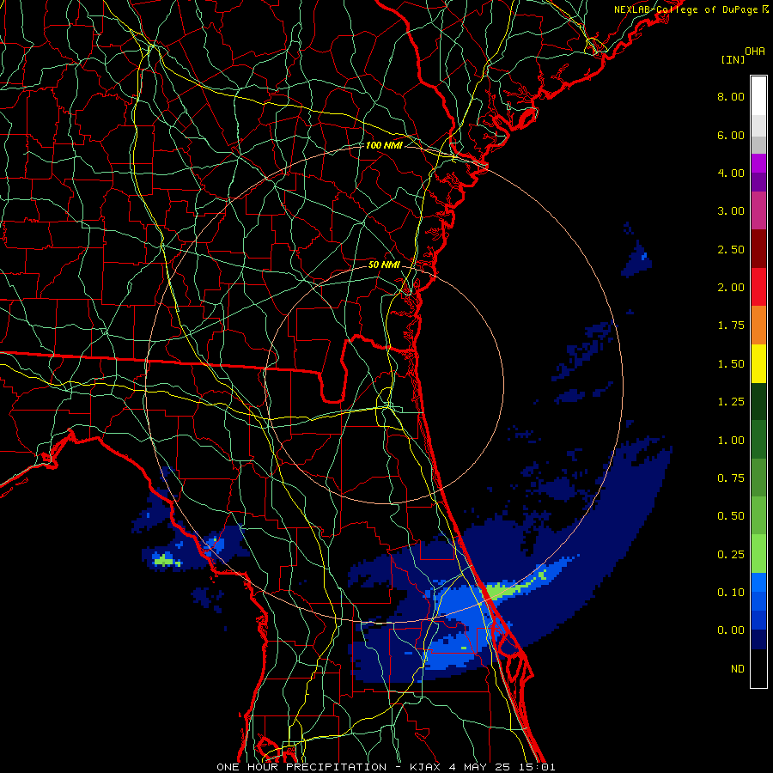Viewport: 773px width, 773px height.
Task: Click the ONE HOUR PRECIPITATION title text
Action: (x=301, y=767)
